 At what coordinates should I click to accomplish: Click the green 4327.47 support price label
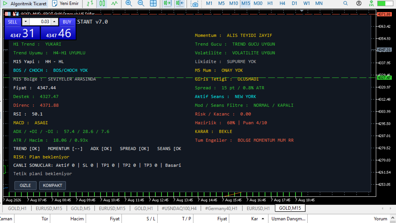pyautogui.click(x=384, y=78)
